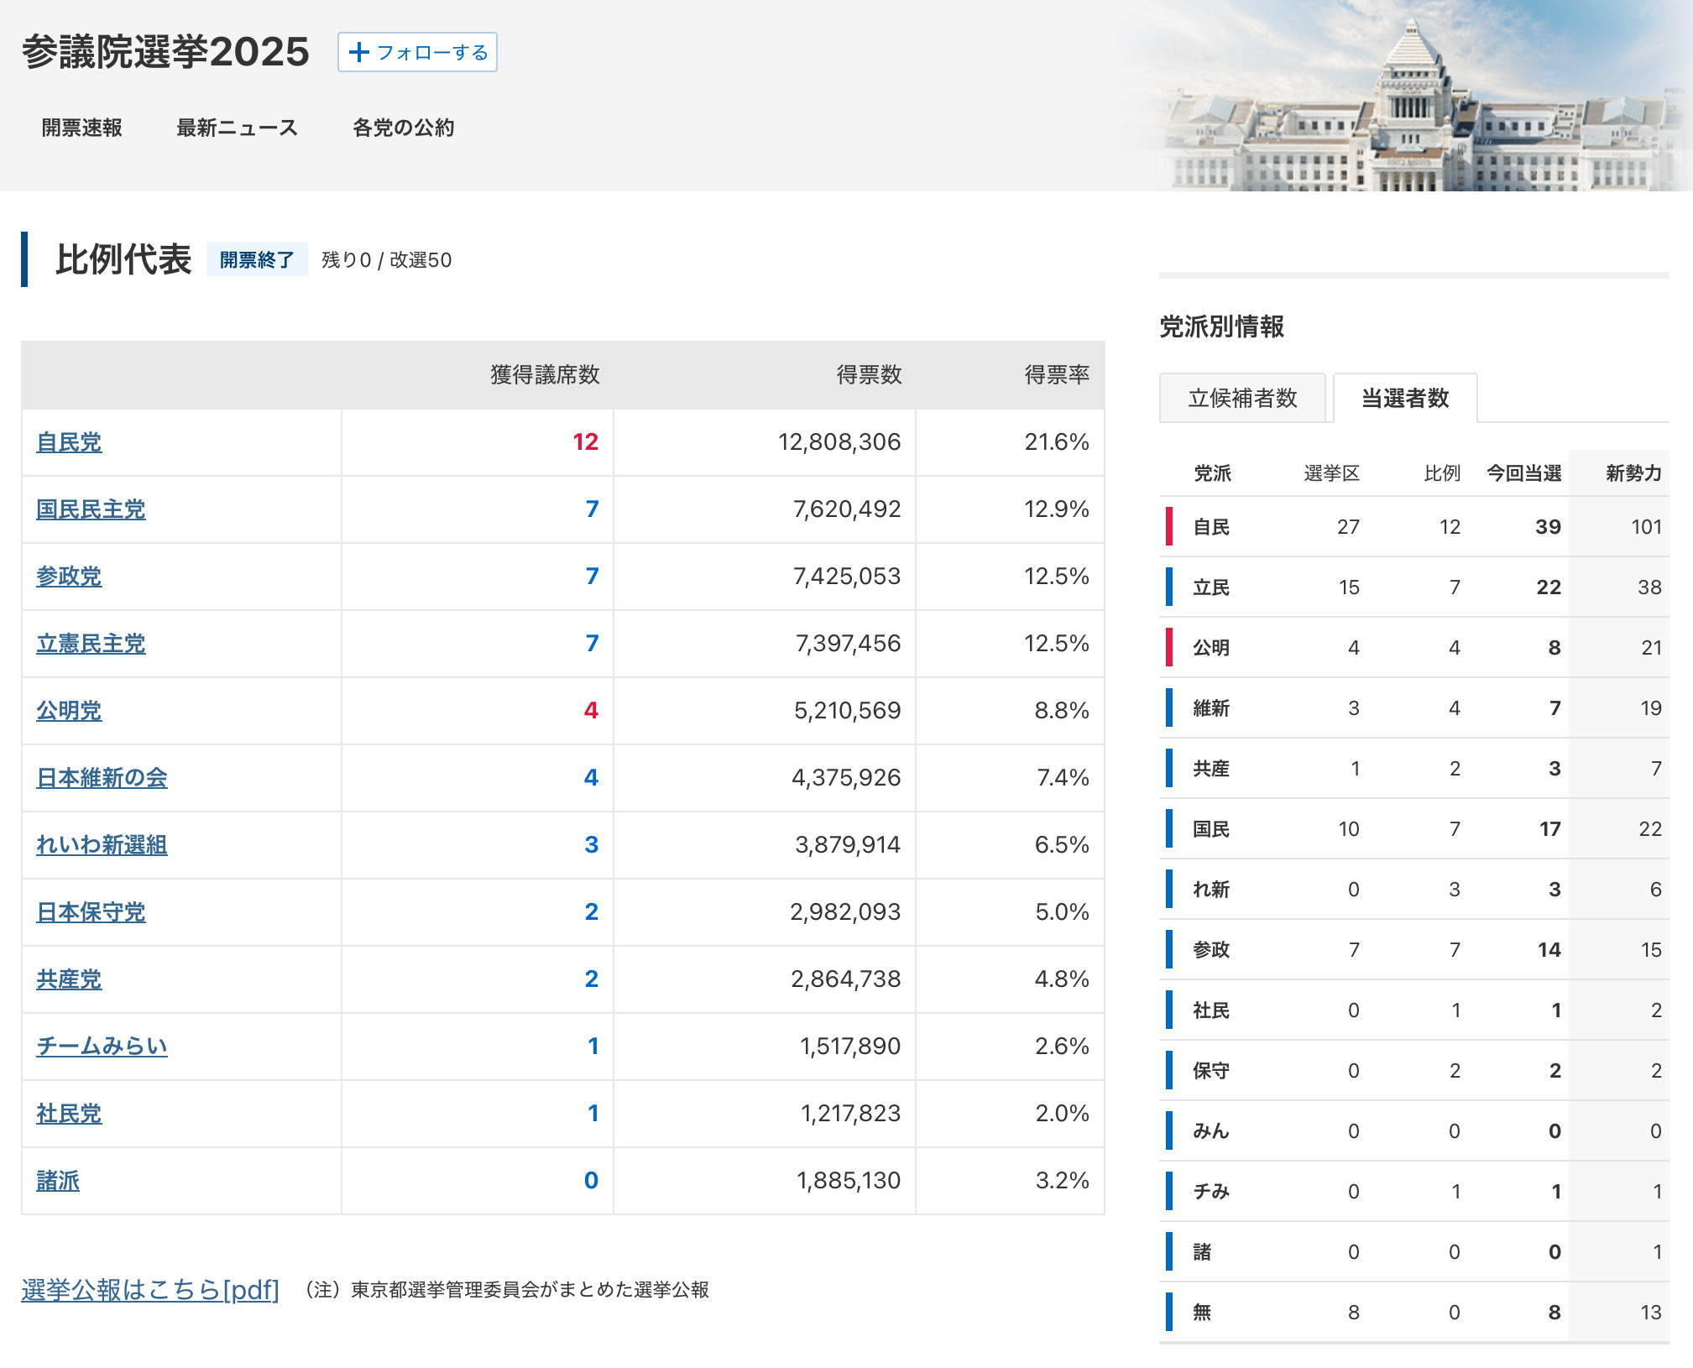Open the チームみらい party link
Image resolution: width=1693 pixels, height=1368 pixels.
click(x=102, y=1047)
